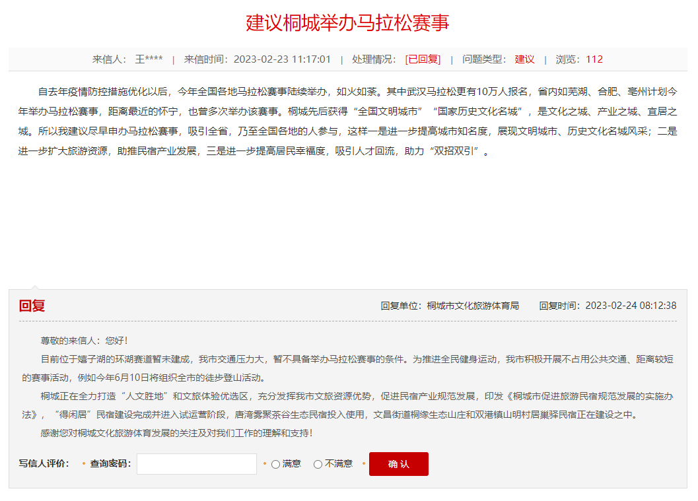
Task: Click the [已回复] status text
Action: click(423, 59)
